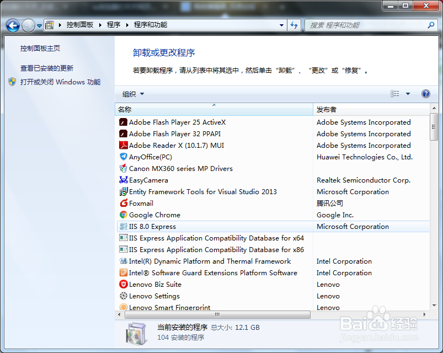Viewport: 443px width, 353px height.
Task: Click the Windows features shield icon
Action: pos(12,82)
